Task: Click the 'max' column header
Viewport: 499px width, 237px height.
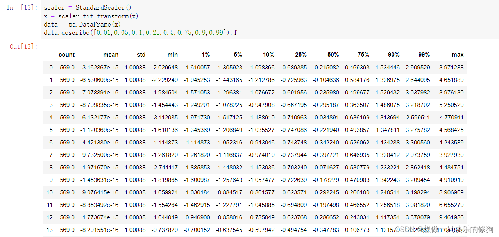Action: pos(458,55)
